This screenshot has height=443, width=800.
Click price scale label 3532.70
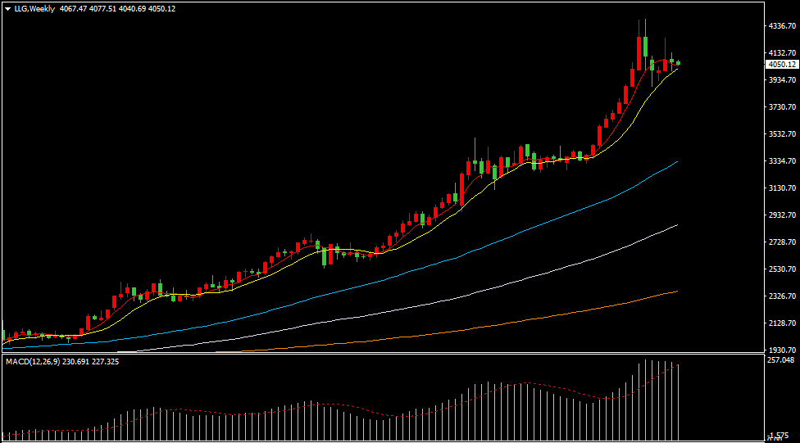(782, 133)
